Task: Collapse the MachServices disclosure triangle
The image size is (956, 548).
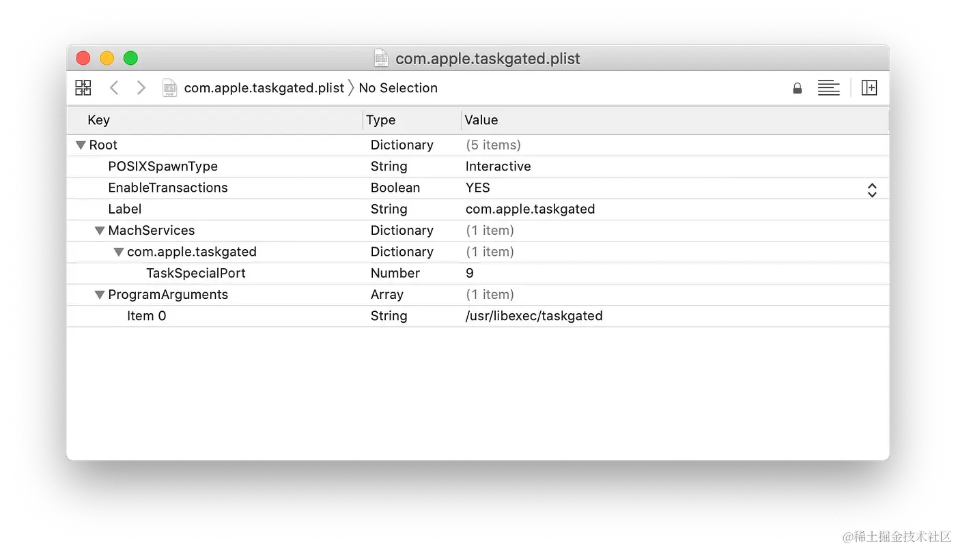Action: [100, 231]
